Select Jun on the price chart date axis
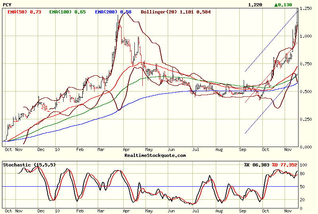This screenshot has height=214, width=318. click(171, 149)
